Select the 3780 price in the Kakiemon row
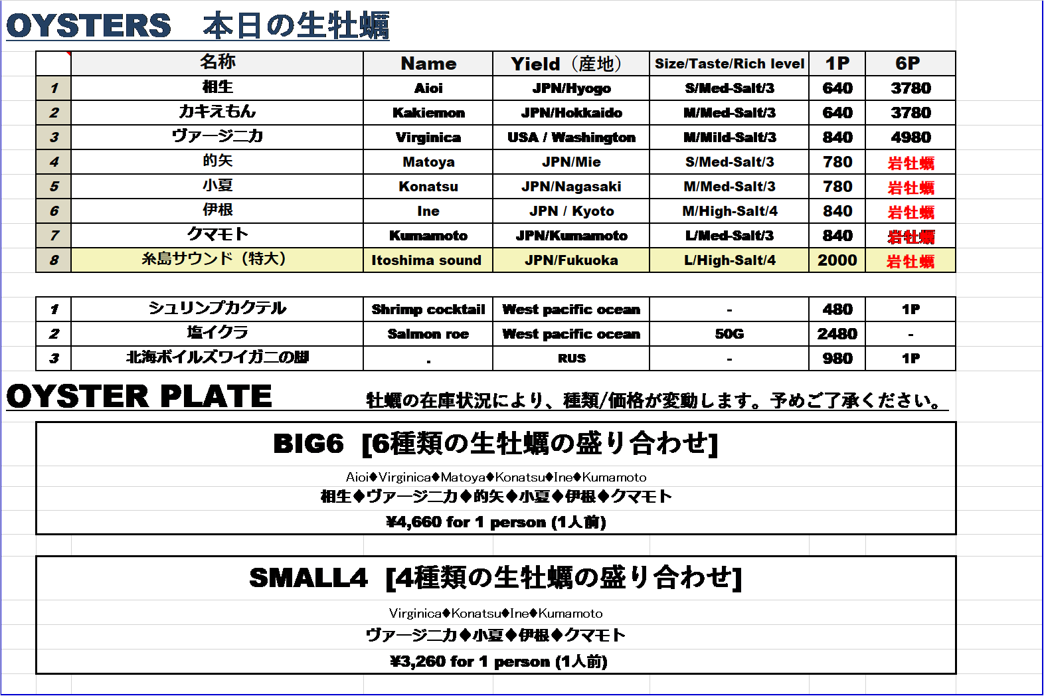The height and width of the screenshot is (696, 1044). point(911,112)
